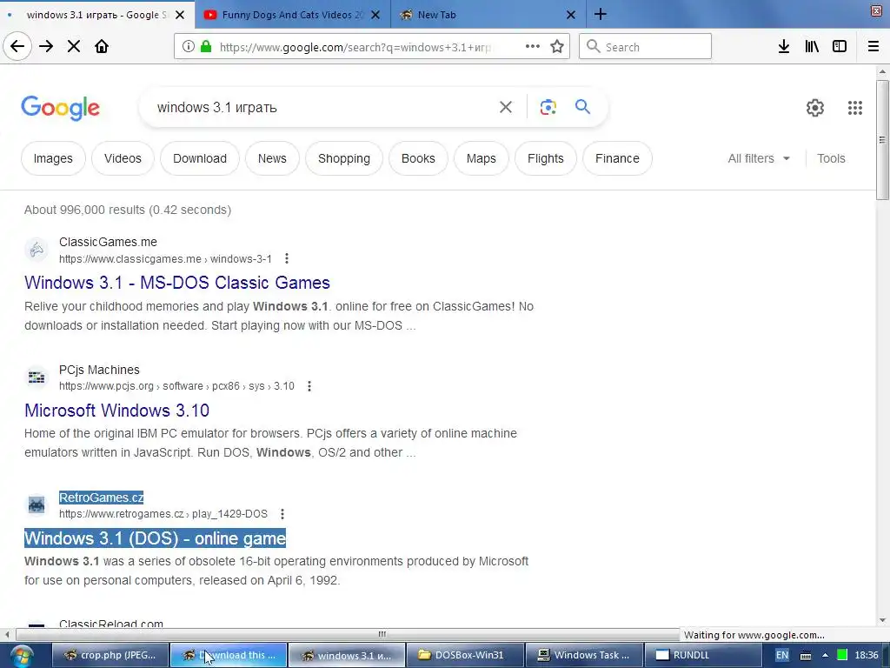This screenshot has height=668, width=890.
Task: Focus the Firefox Search box
Action: click(646, 47)
